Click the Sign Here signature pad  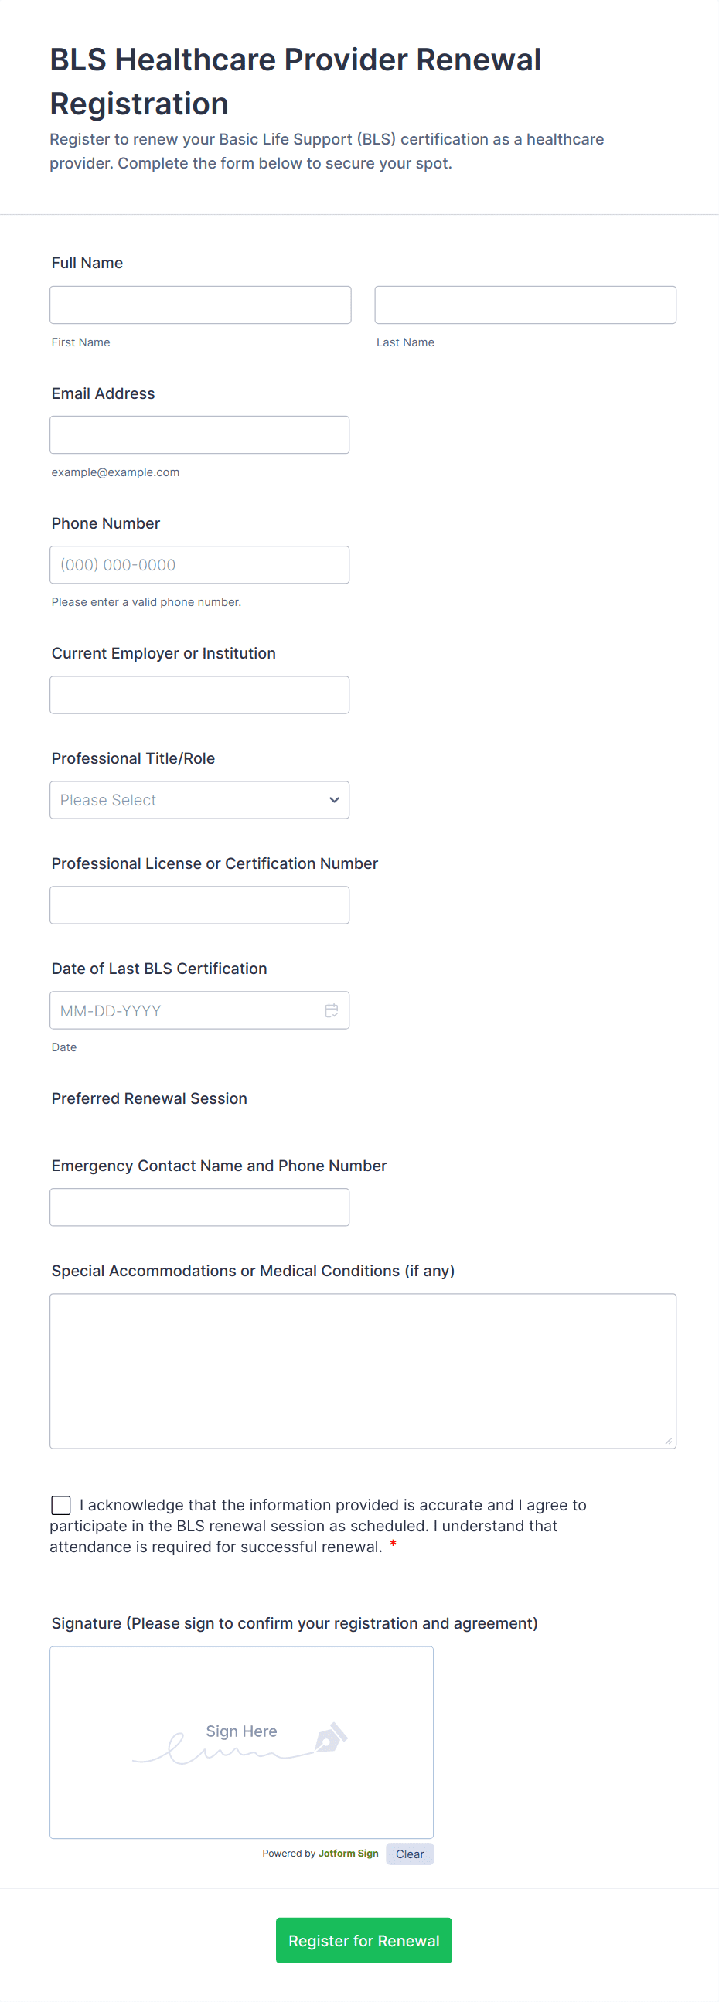(241, 1742)
